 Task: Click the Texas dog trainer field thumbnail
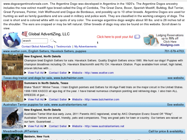[13, 91]
